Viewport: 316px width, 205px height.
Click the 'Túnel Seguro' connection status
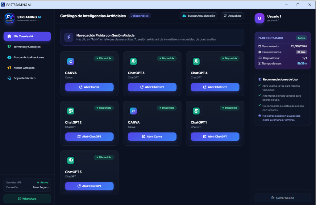pos(40,187)
